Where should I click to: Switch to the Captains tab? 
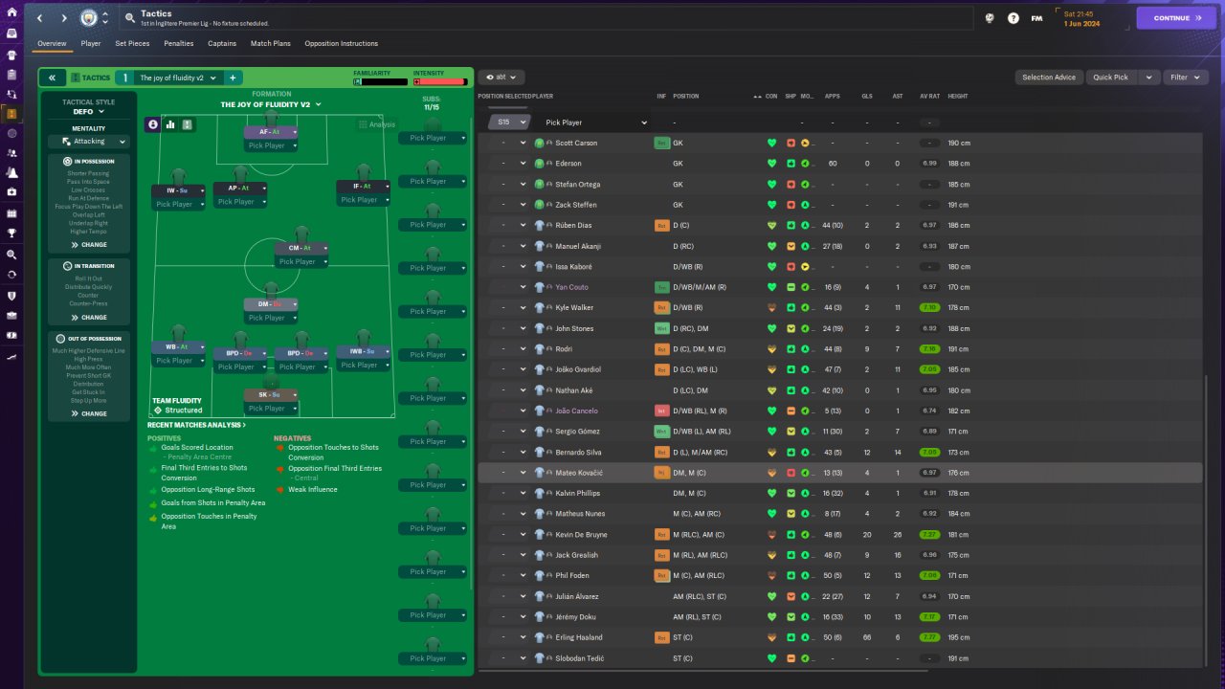click(222, 43)
